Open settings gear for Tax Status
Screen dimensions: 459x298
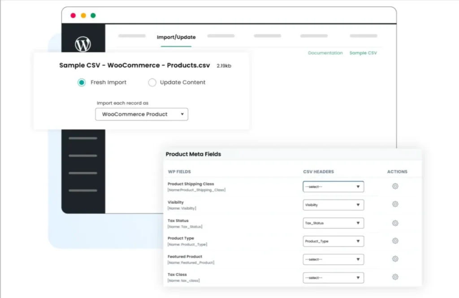[395, 223]
